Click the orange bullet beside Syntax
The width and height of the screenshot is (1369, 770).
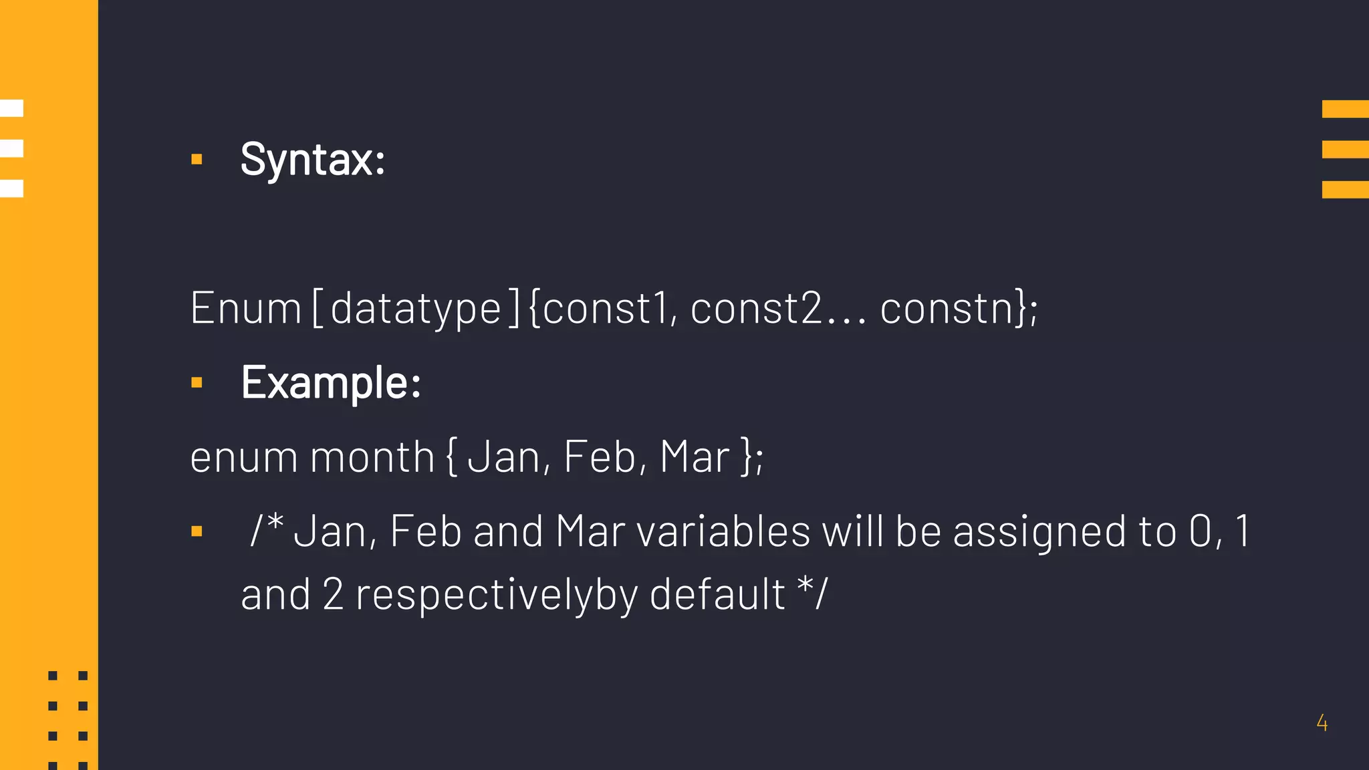pyautogui.click(x=197, y=159)
